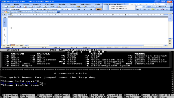The width and height of the screenshot is (174, 98).
Task: Open the Edit menu
Action: (16, 4)
